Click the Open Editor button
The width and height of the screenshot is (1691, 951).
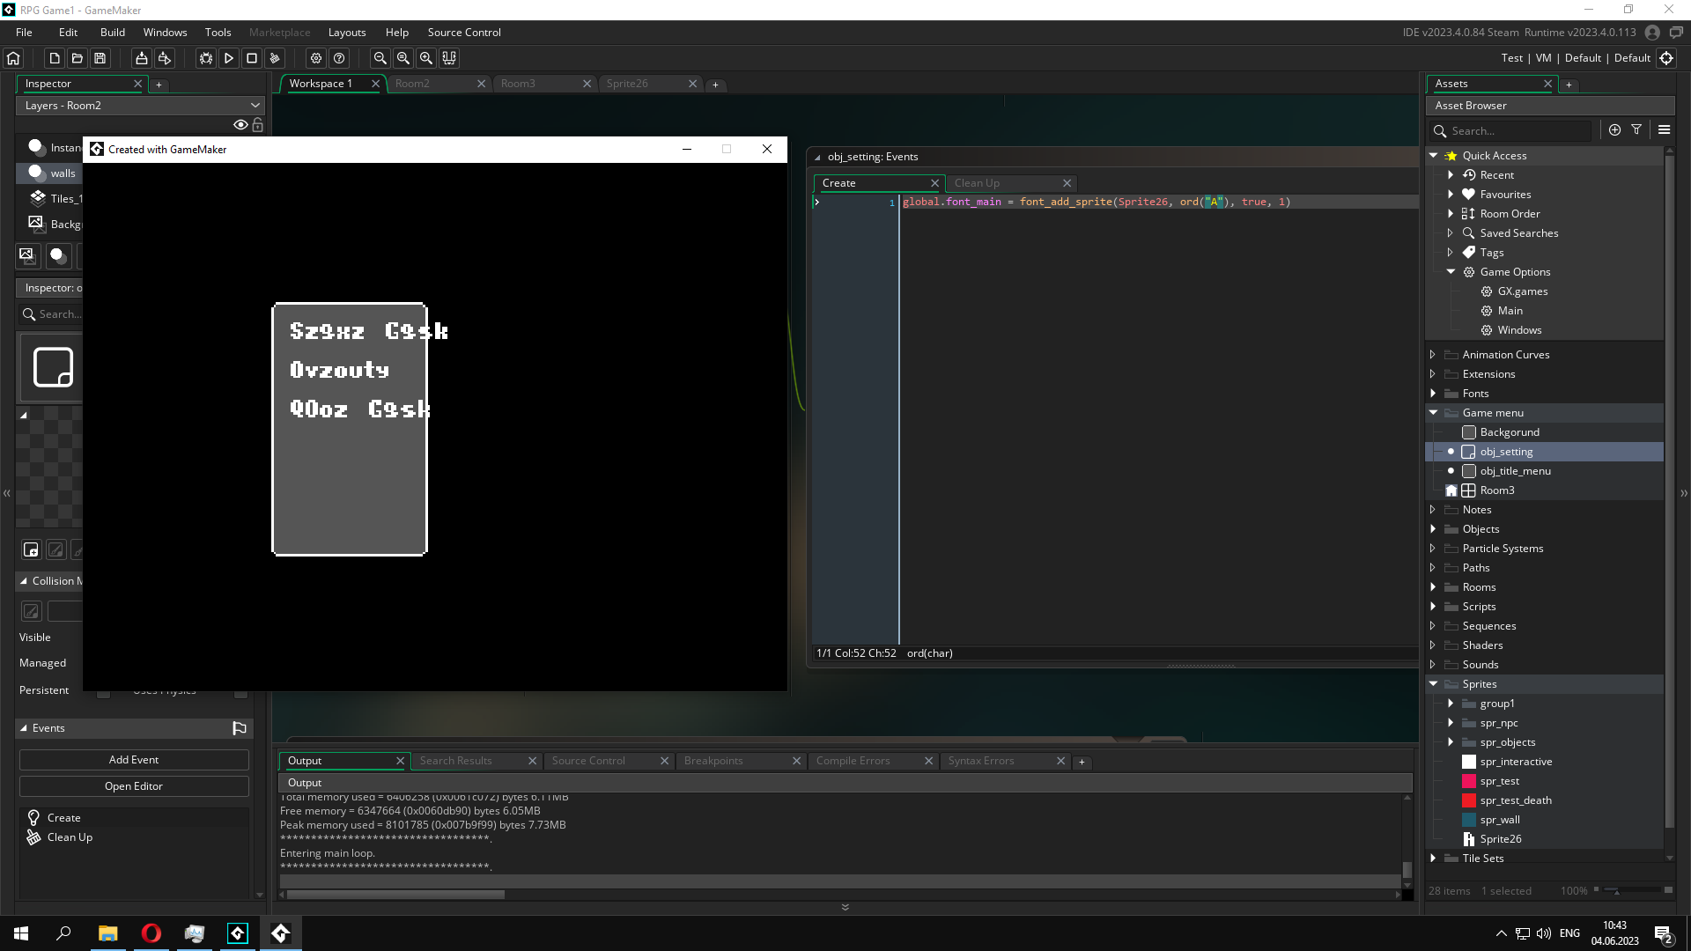(134, 786)
